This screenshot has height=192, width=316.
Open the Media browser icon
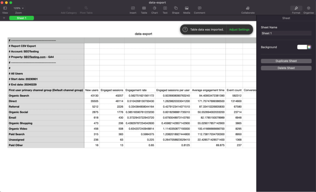187,8
